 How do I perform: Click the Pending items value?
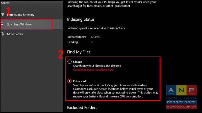[x=92, y=42]
